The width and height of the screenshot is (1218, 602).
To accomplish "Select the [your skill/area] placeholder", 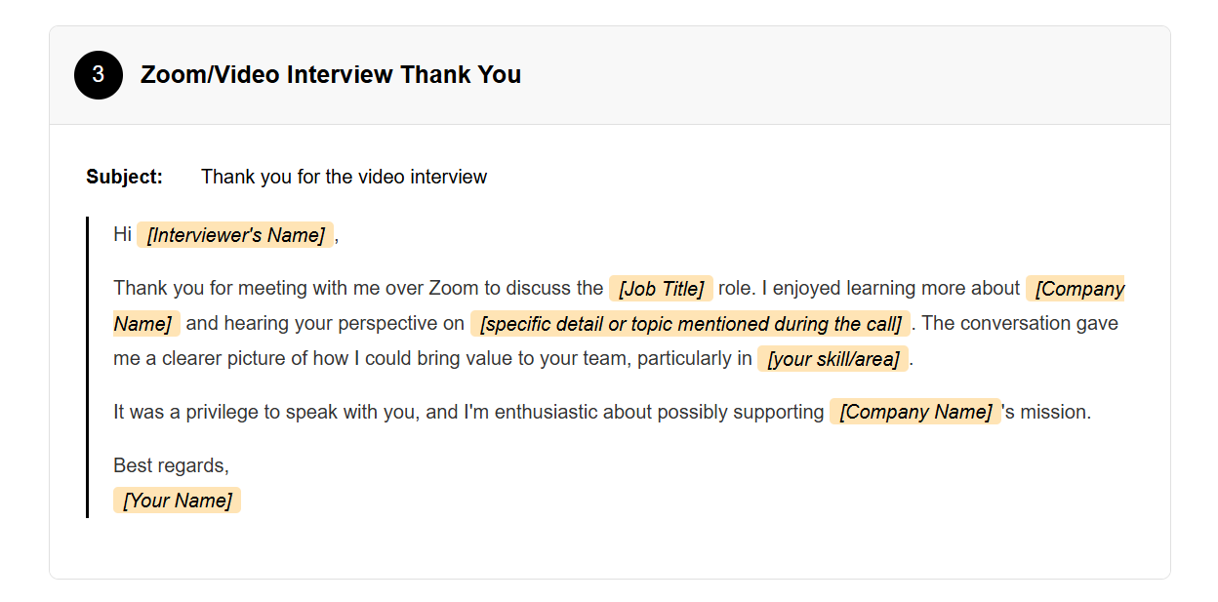I will 832,359.
